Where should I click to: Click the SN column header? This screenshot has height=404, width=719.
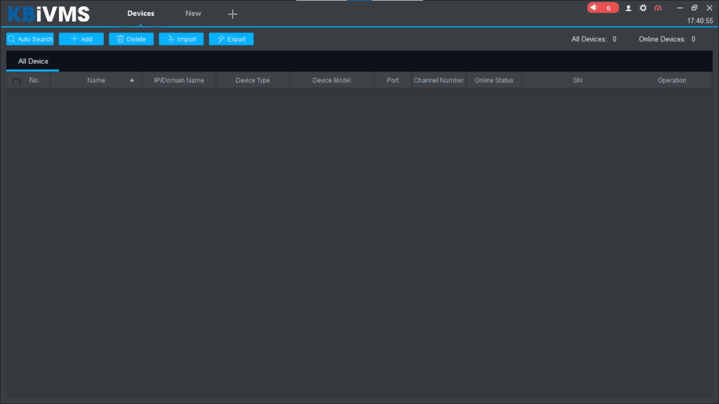point(577,80)
